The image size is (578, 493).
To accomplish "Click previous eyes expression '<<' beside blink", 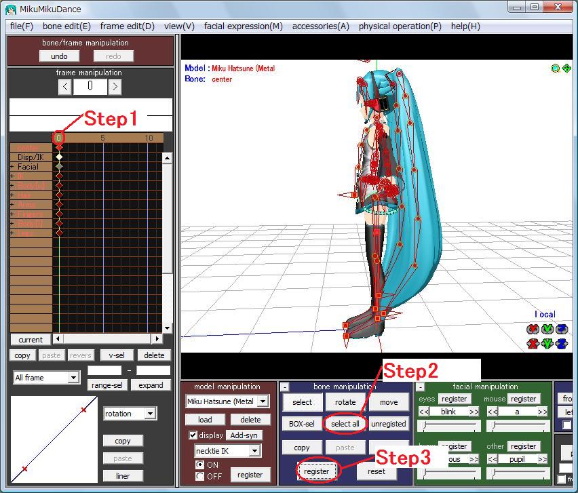I will click(424, 412).
